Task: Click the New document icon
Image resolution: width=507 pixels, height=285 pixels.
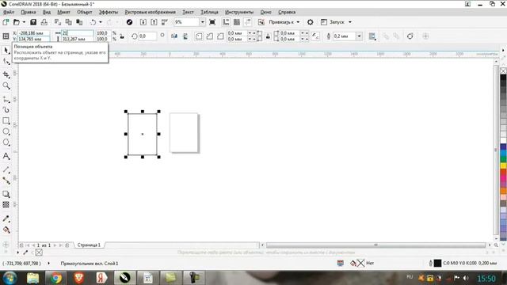Action: (6, 22)
